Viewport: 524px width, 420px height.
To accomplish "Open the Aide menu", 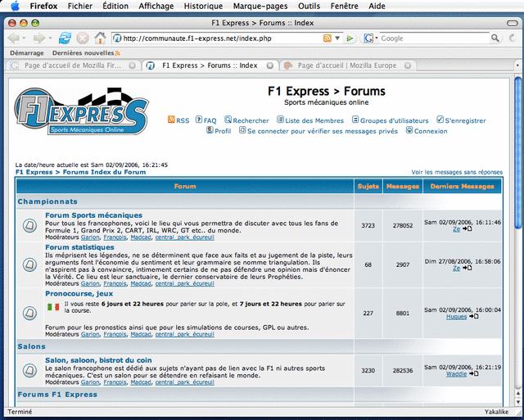I will 377,6.
